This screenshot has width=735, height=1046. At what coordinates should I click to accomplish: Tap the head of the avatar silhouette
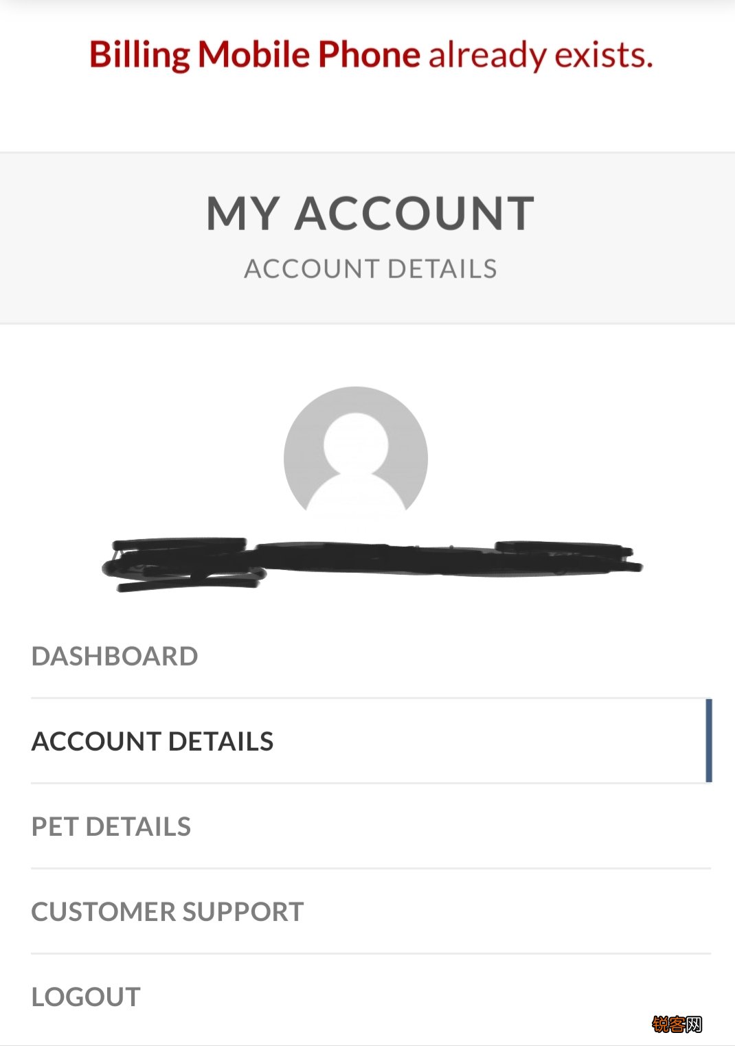(356, 443)
